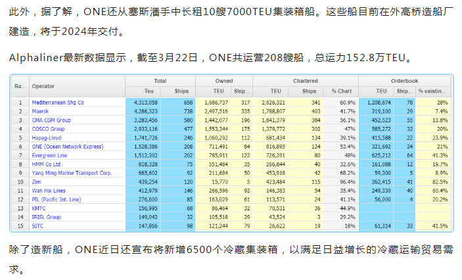462x280 pixels.
Task: Select chartered percentage cell 96.4%
Action: coord(341,182)
